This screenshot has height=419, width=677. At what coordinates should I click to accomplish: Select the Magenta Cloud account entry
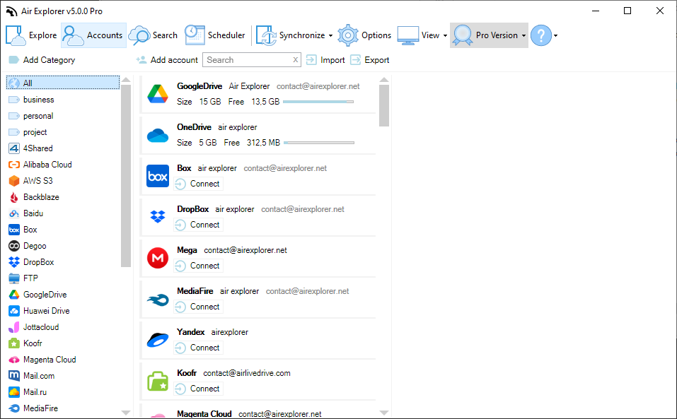tap(258, 412)
